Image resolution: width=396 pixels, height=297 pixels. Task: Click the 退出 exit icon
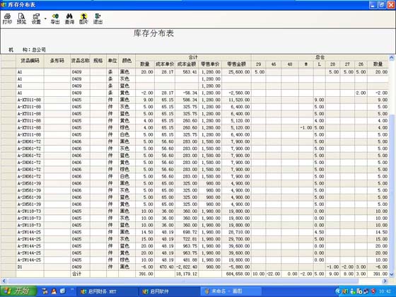98,18
